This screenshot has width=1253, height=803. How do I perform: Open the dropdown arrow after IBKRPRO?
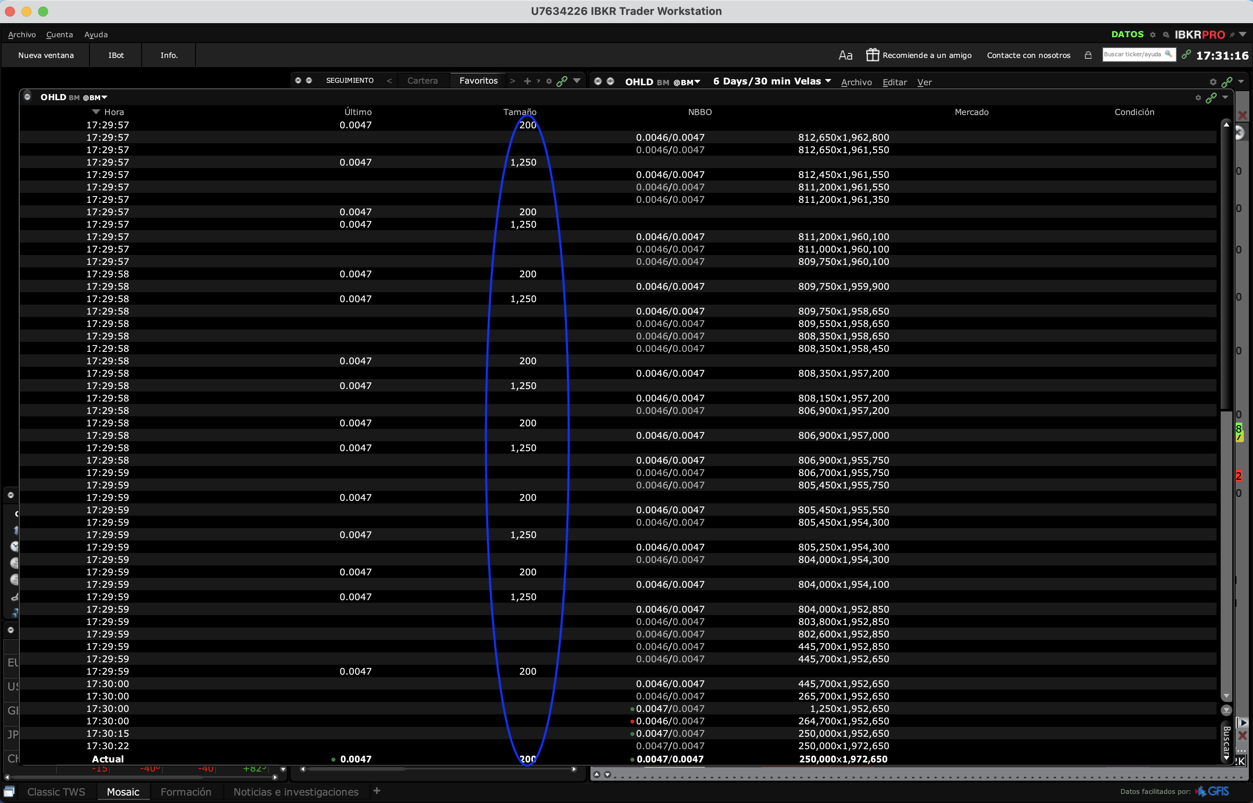[x=1243, y=34]
